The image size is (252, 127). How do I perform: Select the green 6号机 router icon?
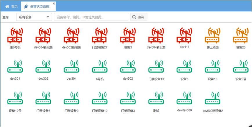[x=100, y=66]
